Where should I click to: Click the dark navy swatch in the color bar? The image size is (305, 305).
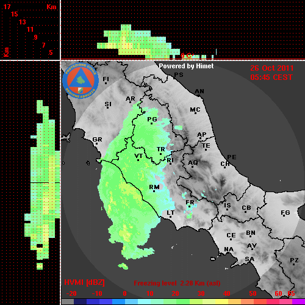pyautogui.click(x=81, y=302)
